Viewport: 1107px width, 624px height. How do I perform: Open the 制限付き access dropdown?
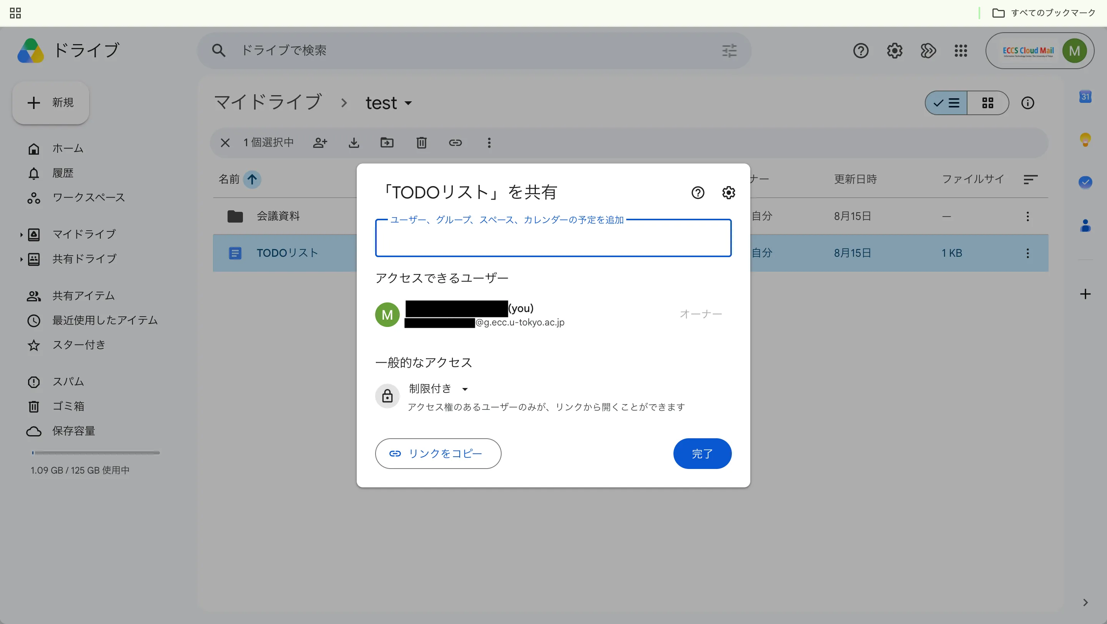pos(438,389)
